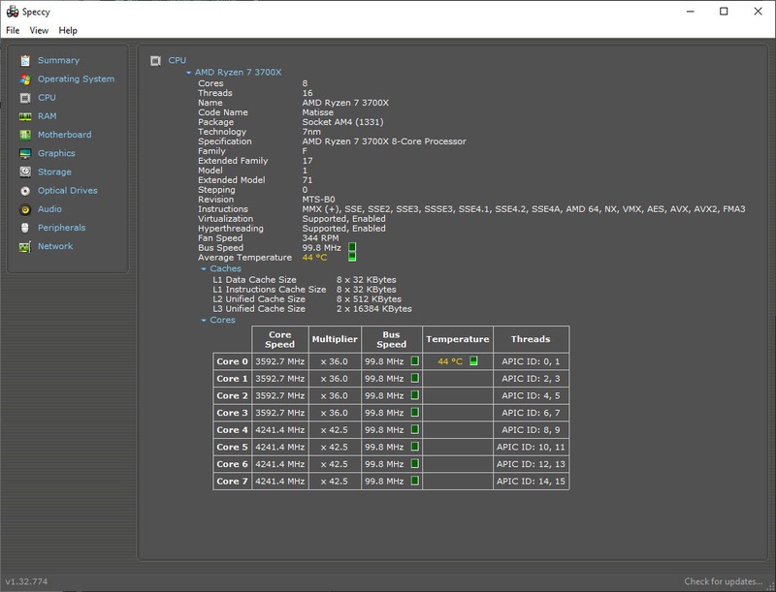Click the CPU heading in main panel
This screenshot has width=776, height=592.
[178, 60]
